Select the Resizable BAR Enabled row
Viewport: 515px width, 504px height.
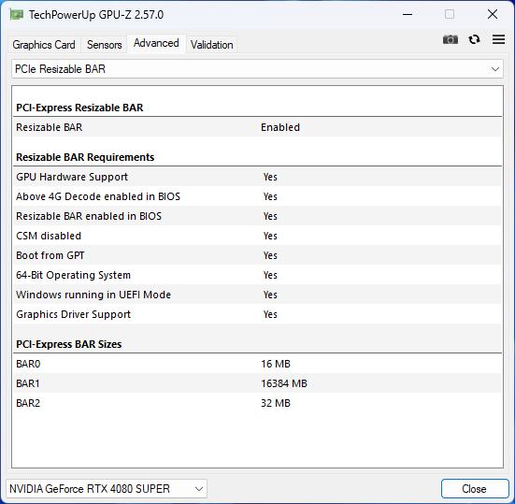[x=257, y=127]
